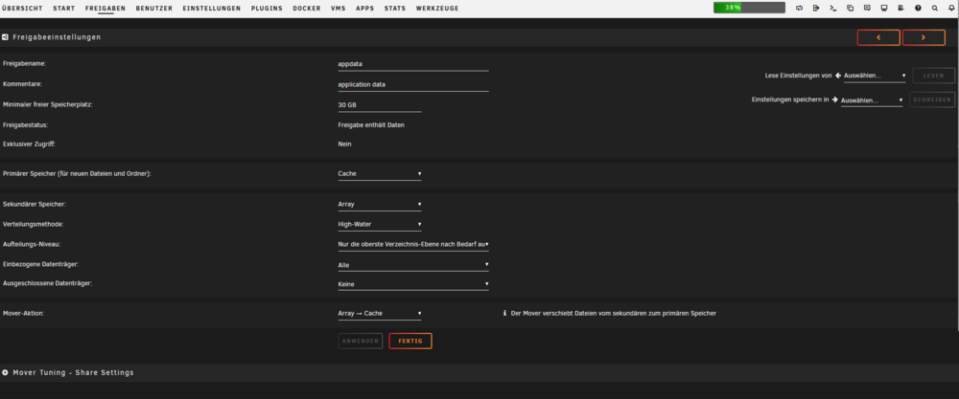Screen dimensions: 959x399
Task: Click the Freigabeeinstellungen heading text
Action: [x=57, y=37]
